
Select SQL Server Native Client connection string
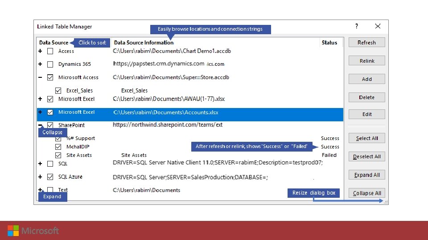pos(218,163)
